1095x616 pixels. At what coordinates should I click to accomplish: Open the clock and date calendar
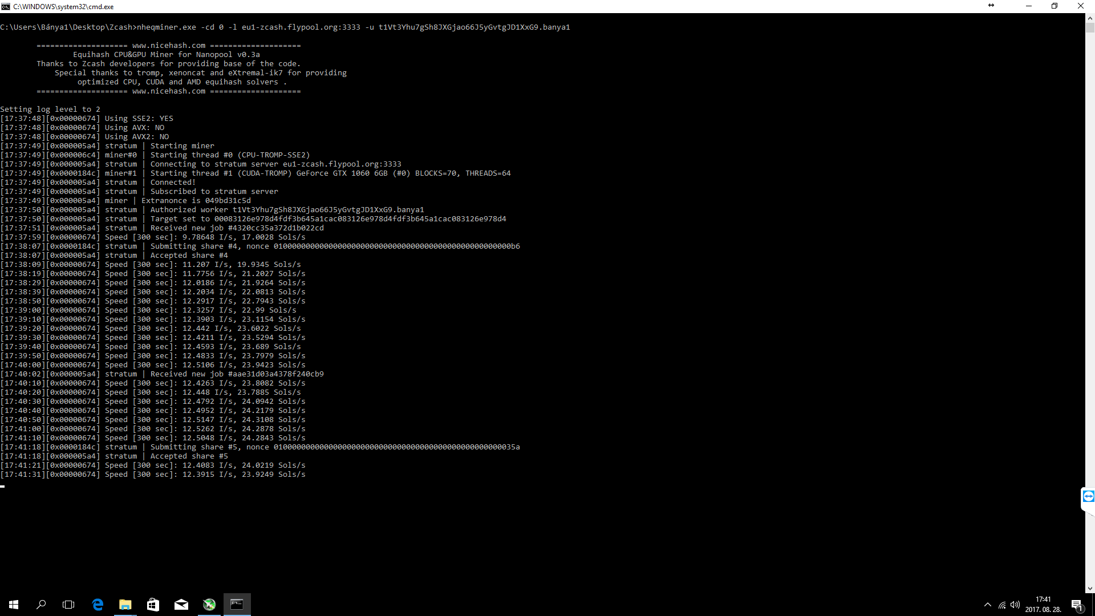point(1043,605)
